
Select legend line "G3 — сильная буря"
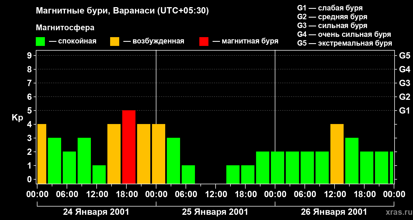point(332,26)
